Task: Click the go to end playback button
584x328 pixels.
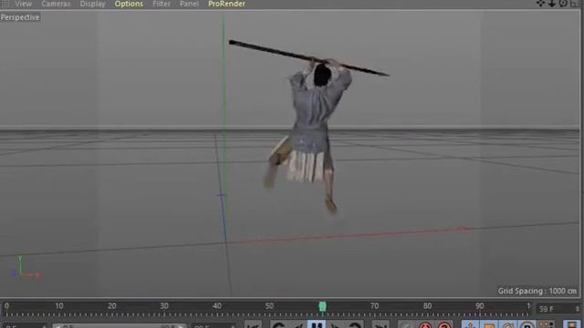Action: click(381, 324)
